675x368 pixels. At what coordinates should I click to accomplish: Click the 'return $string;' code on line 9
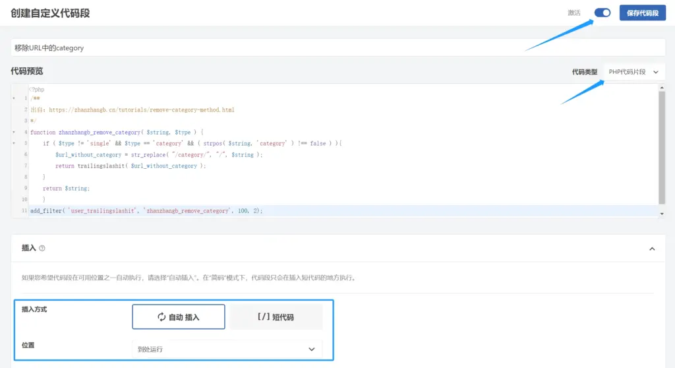click(x=67, y=189)
